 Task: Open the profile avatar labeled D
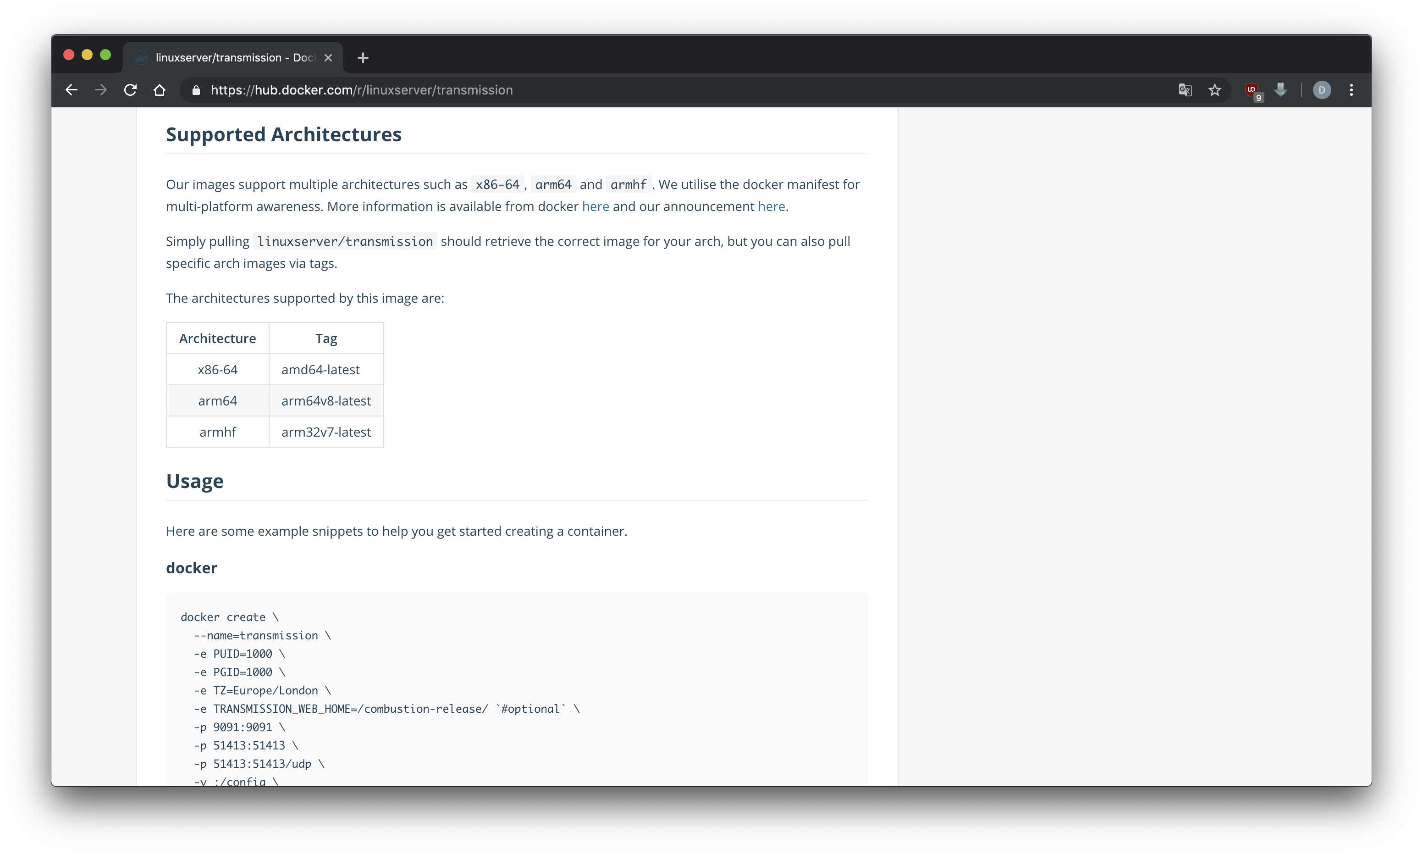(x=1321, y=90)
